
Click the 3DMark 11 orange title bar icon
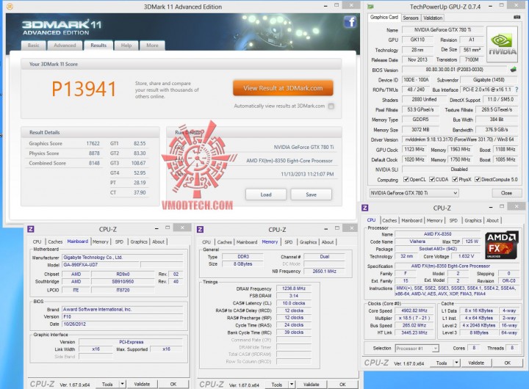pos(10,7)
